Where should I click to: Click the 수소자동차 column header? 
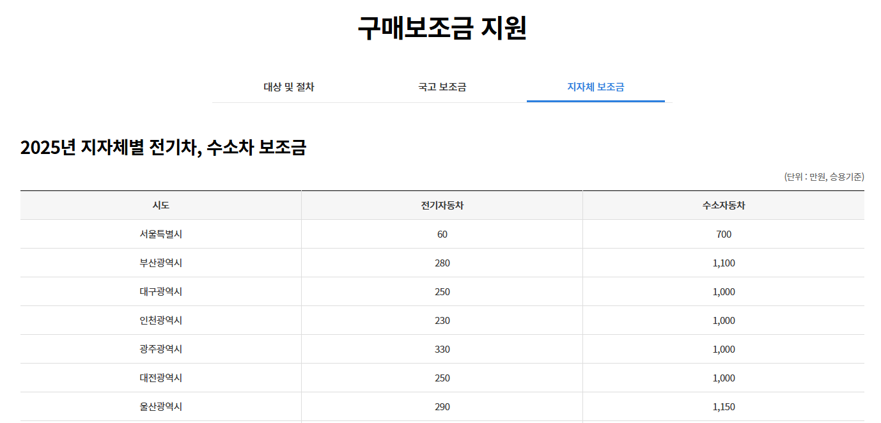pyautogui.click(x=723, y=206)
